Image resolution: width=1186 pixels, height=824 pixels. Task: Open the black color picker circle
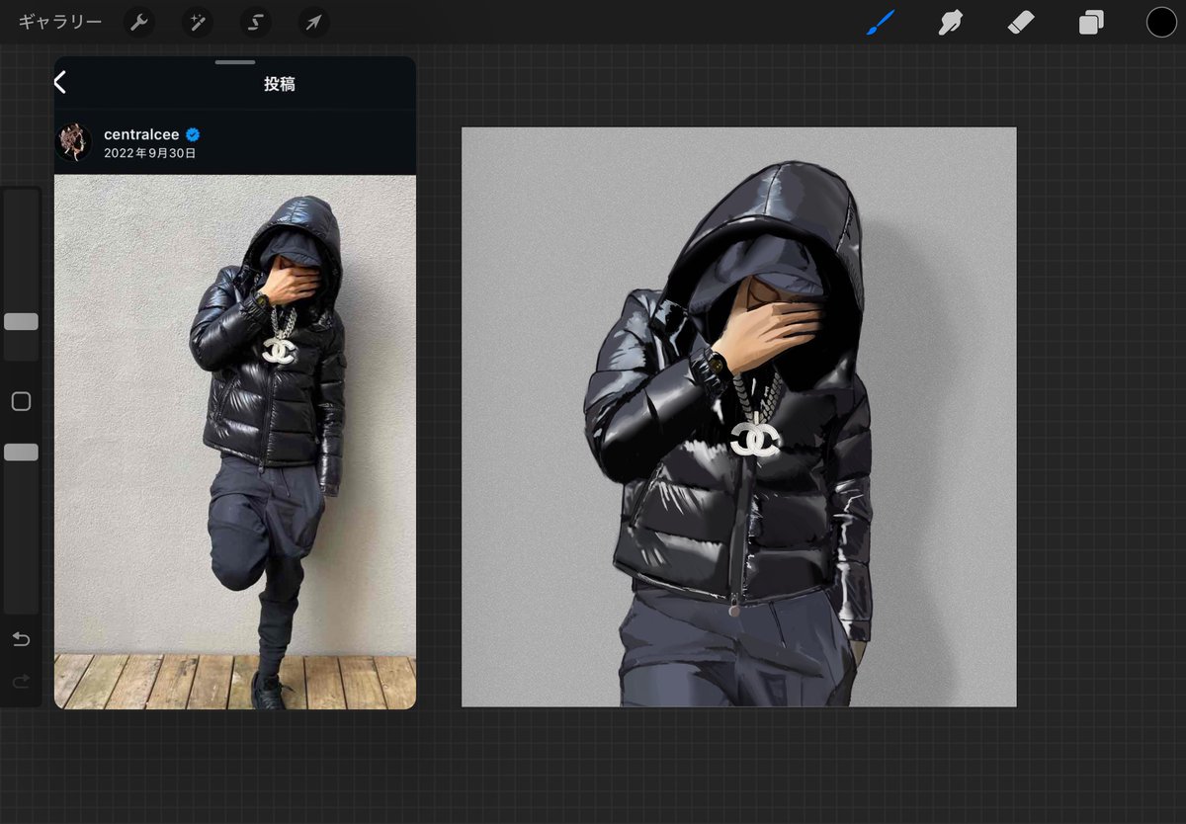pos(1161,22)
